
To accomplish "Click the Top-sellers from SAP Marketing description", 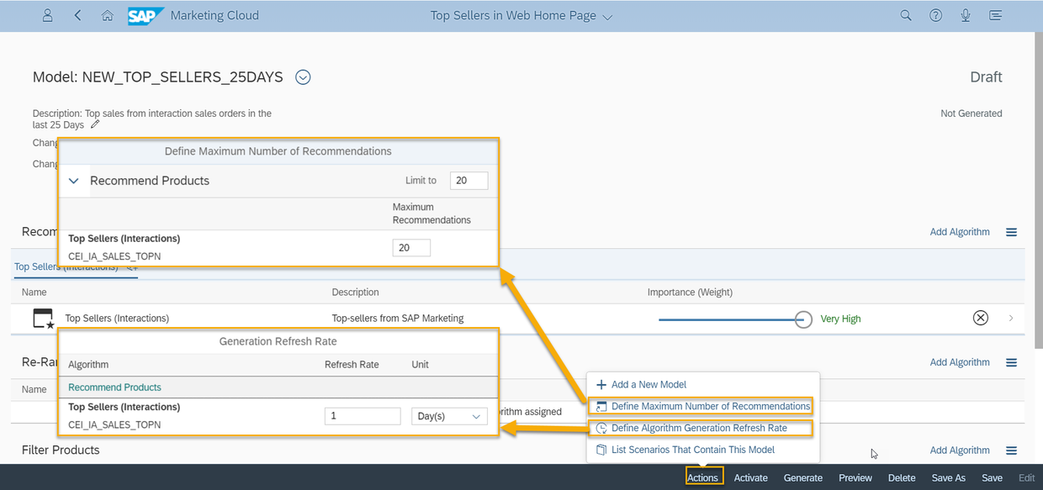I will pos(398,319).
